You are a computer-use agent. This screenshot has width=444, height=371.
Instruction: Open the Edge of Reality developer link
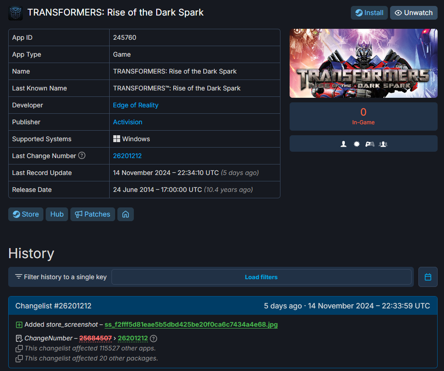136,105
